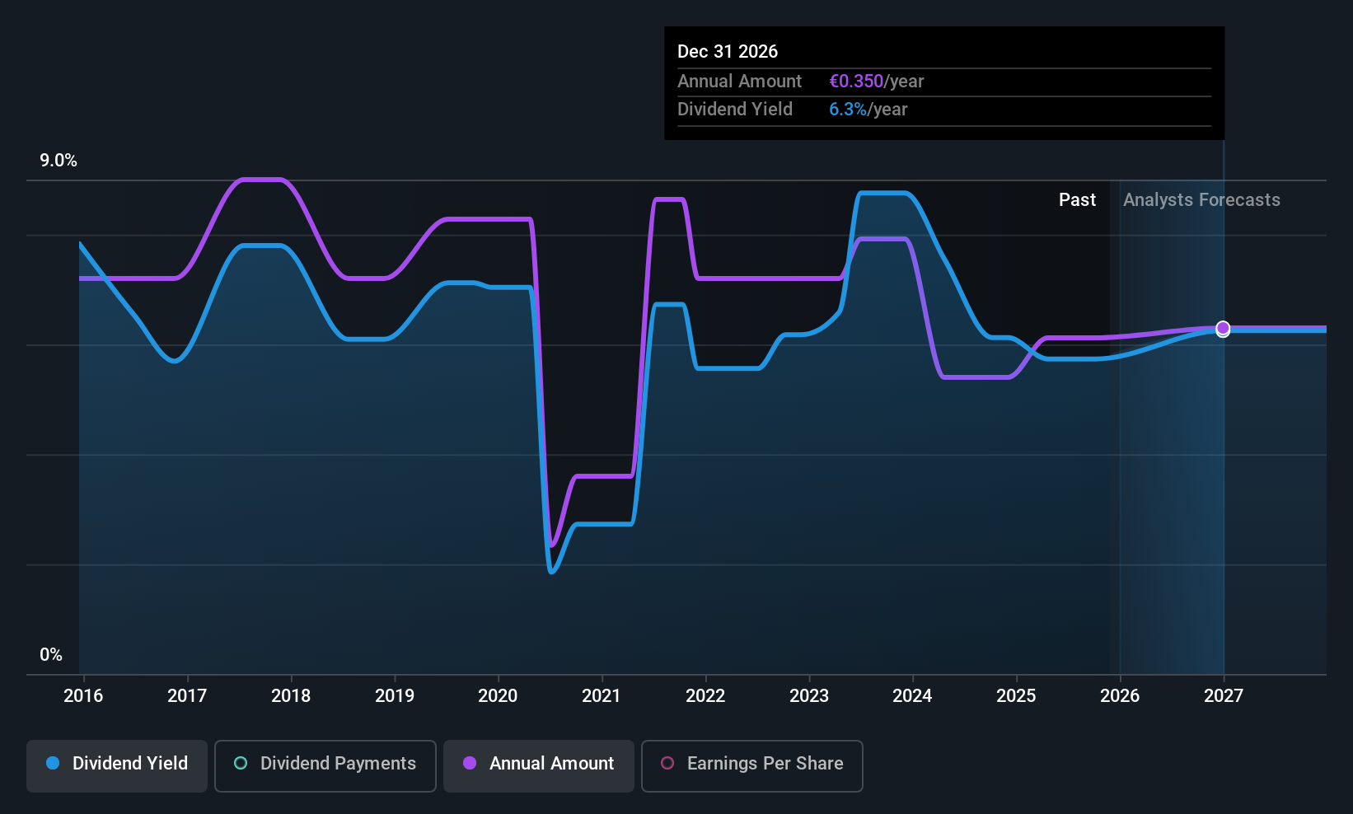Click the Analysts Forecasts section label

(1201, 200)
